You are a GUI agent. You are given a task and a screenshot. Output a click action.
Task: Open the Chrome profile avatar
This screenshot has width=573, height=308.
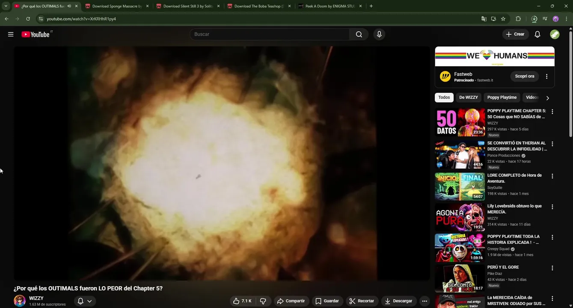coord(555,19)
